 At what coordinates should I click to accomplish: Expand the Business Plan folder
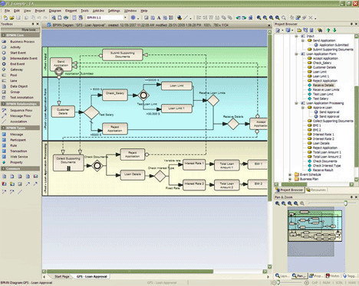coord(290,179)
